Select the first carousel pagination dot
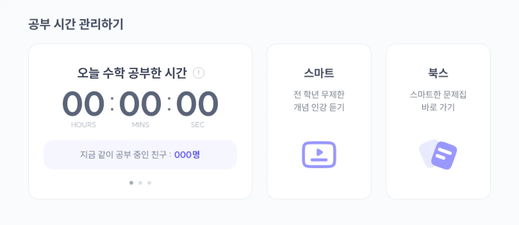 click(131, 183)
